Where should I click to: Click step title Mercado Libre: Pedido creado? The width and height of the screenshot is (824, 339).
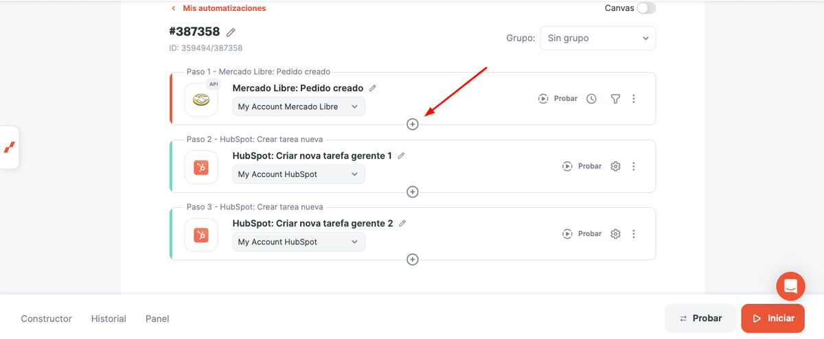[298, 88]
